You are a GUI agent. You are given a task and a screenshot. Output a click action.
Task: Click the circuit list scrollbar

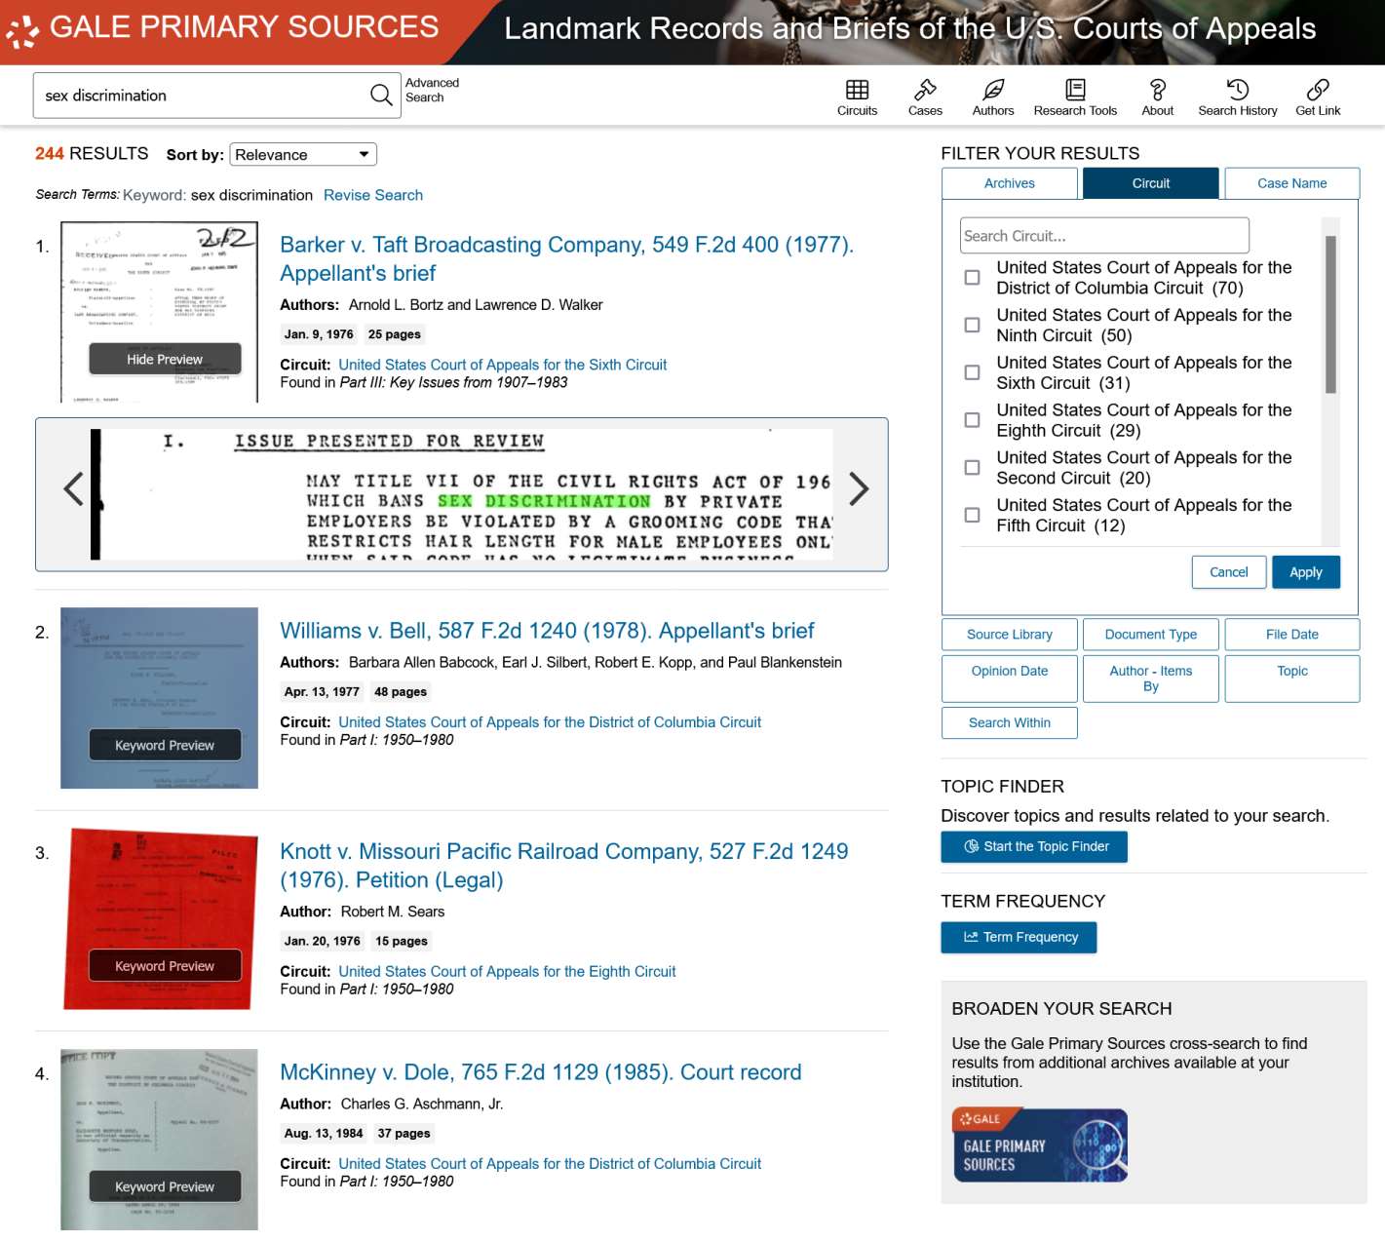(x=1330, y=314)
